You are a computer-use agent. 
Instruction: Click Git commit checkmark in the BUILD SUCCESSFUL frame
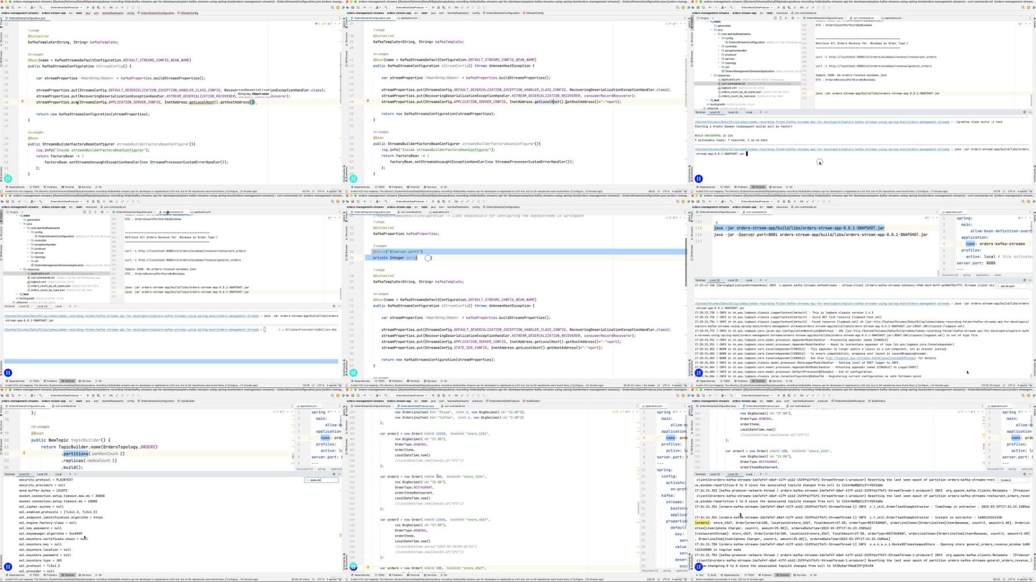(x=813, y=7)
